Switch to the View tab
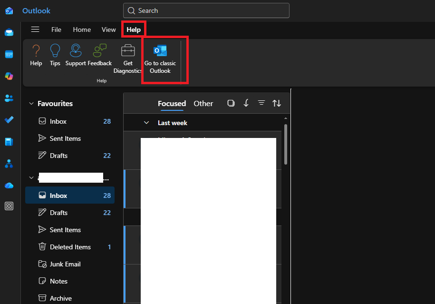 [x=109, y=29]
